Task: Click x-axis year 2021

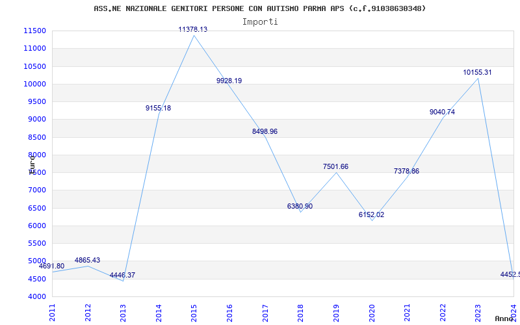Action: tap(407, 313)
